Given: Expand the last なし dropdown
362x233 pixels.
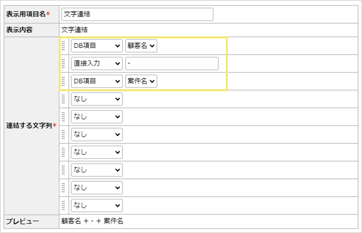Looking at the screenshot, I should (x=96, y=205).
